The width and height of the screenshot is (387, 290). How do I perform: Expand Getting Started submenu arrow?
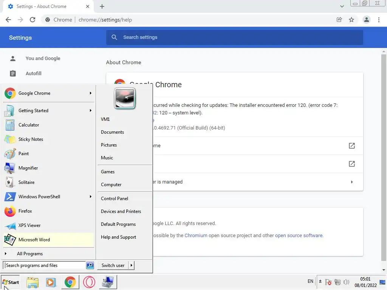coord(91,111)
